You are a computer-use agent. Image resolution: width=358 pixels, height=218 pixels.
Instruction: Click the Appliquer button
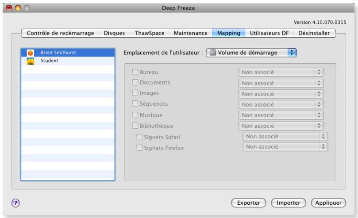[x=328, y=203]
